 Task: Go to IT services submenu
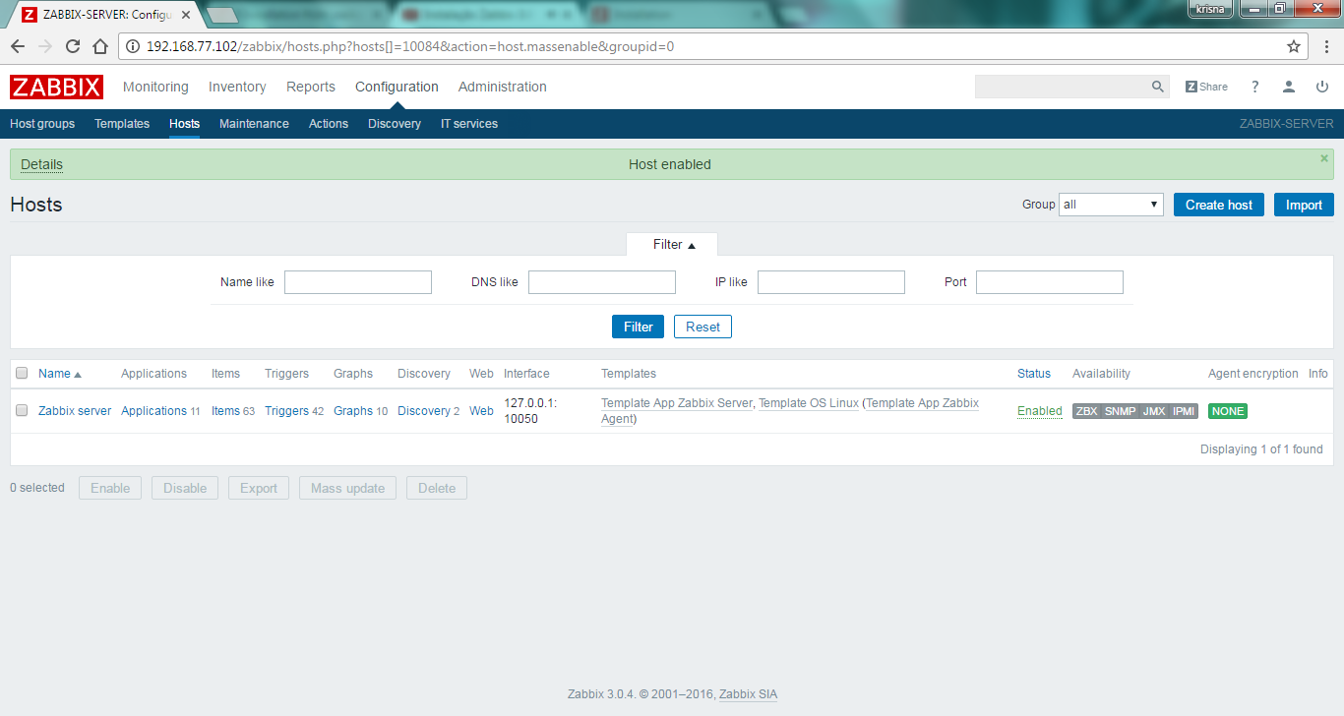click(469, 124)
